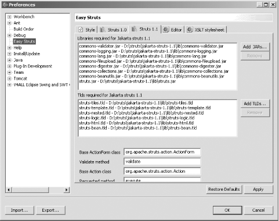279x221 pixels.
Task: Select the struts-html.tld entry
Action: (x=136, y=123)
